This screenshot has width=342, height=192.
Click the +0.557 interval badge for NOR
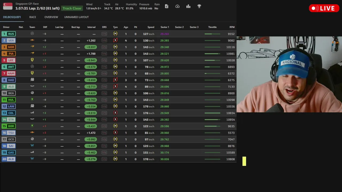click(x=91, y=47)
